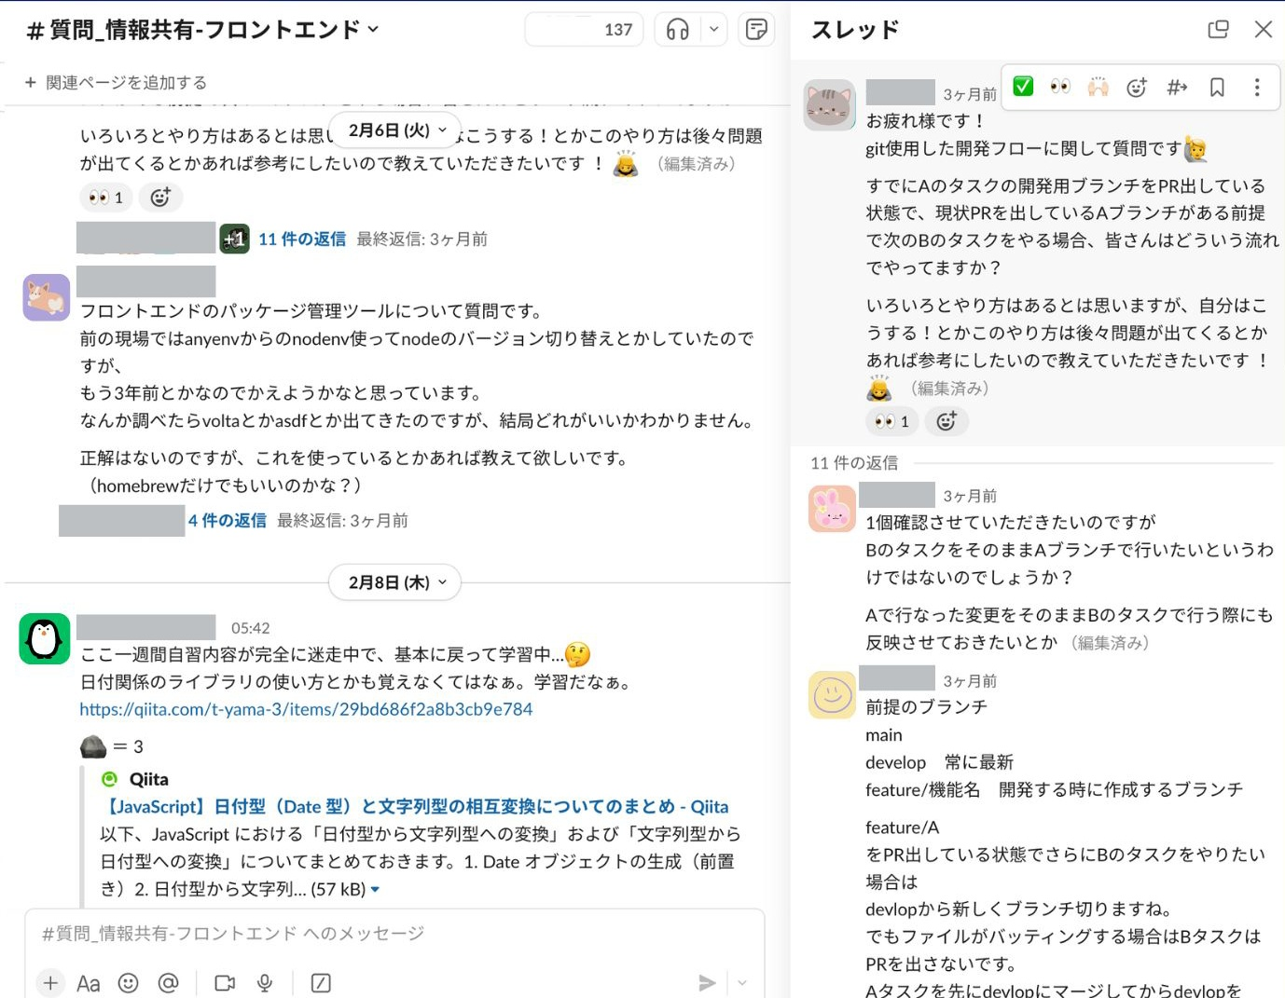Open the 2月8日 (木) date jump dropdown
This screenshot has height=998, width=1285.
coord(395,582)
